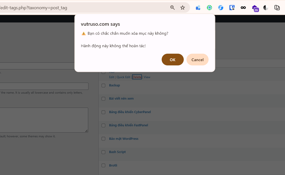Mark the Brotli tag checkbox

point(103,166)
